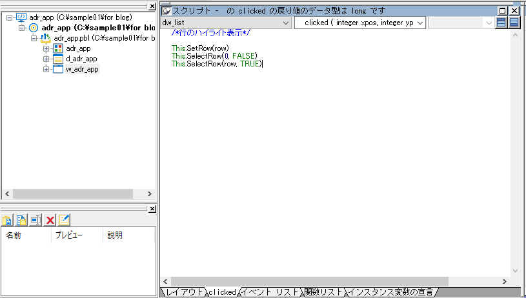Collapse the adr_app.pbl library node
Image resolution: width=526 pixels, height=298 pixels.
coord(35,38)
